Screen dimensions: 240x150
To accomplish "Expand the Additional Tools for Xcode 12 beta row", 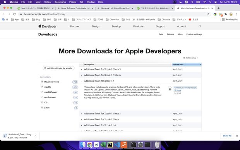I will pos(81,119).
